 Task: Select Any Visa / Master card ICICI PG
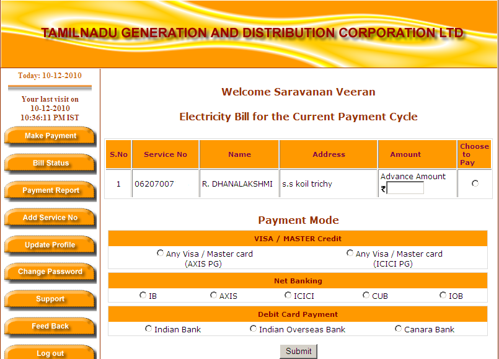tap(350, 253)
